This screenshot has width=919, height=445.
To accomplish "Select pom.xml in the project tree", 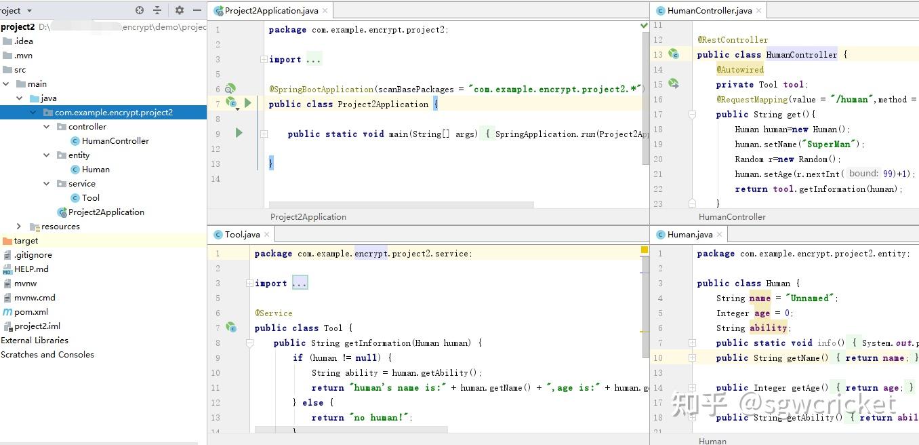I will tap(30, 311).
